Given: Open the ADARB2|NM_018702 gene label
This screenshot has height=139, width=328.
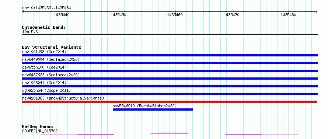Looking at the screenshot, I should [x=40, y=131].
